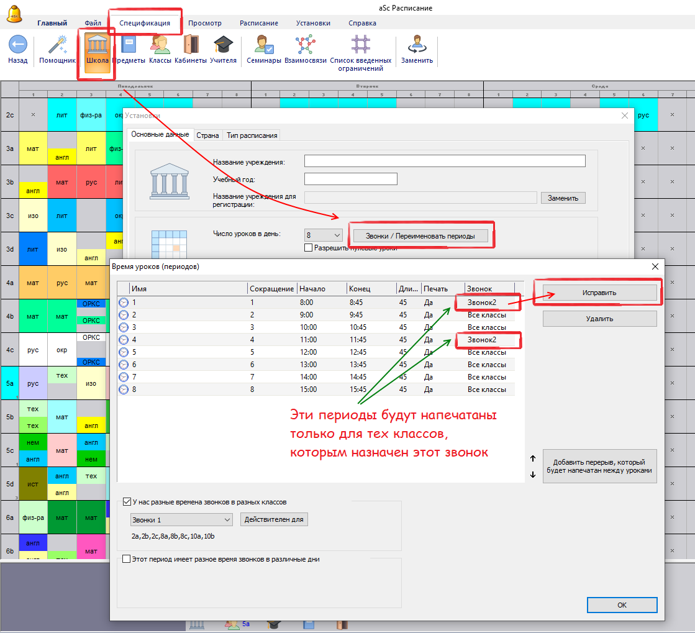
Task: Click the Школа building icon
Action: [98, 45]
